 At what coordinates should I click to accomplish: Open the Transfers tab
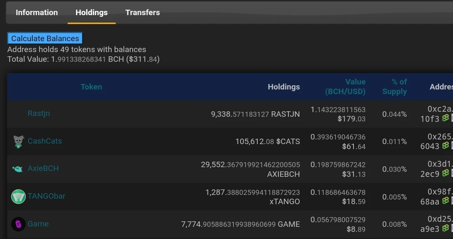click(142, 13)
